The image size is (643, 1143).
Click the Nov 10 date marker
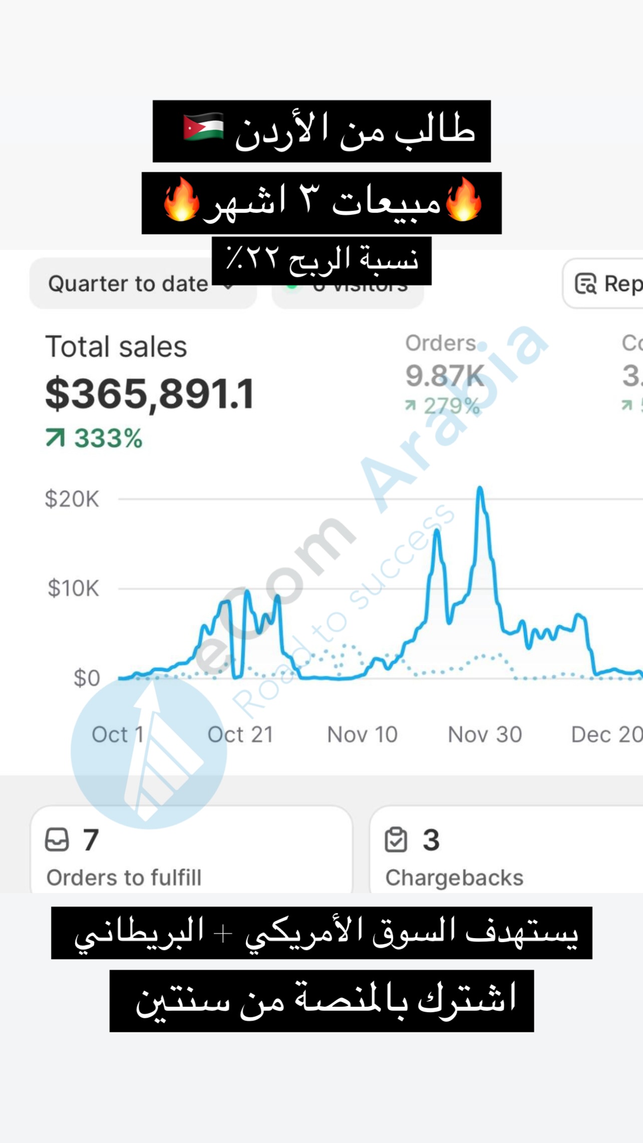point(362,735)
